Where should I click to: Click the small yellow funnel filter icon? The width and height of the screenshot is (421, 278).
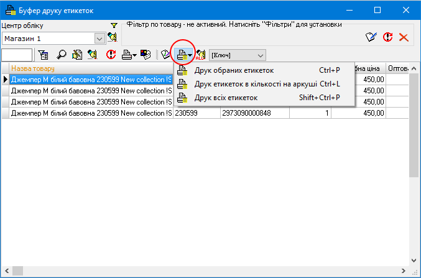click(113, 26)
